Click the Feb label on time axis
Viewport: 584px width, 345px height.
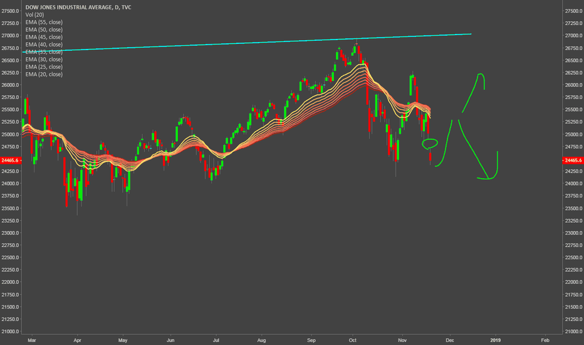pyautogui.click(x=545, y=340)
